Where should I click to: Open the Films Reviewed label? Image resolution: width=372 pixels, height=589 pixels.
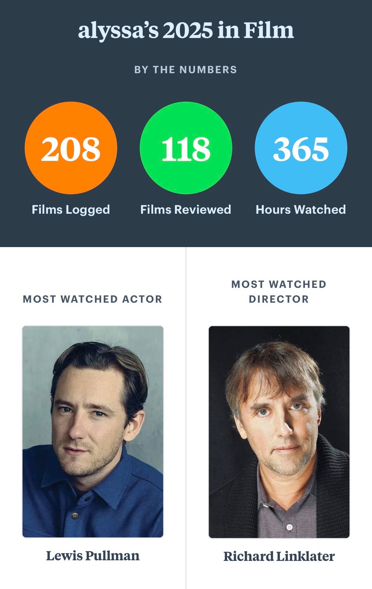(x=186, y=209)
